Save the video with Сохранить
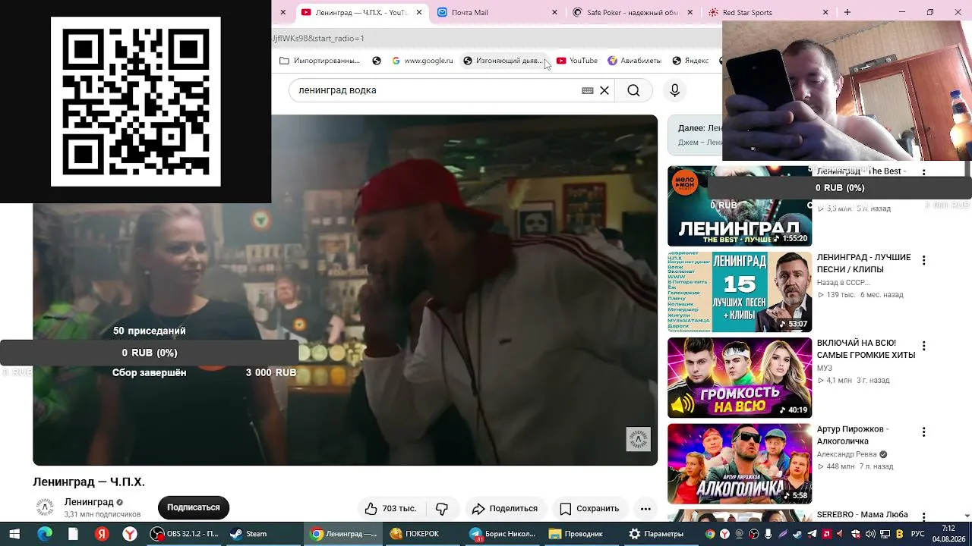Viewport: 972px width, 546px height. point(589,508)
